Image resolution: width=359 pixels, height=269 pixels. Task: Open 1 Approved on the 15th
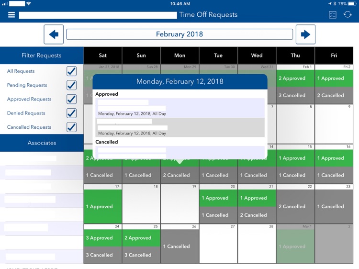click(295, 158)
